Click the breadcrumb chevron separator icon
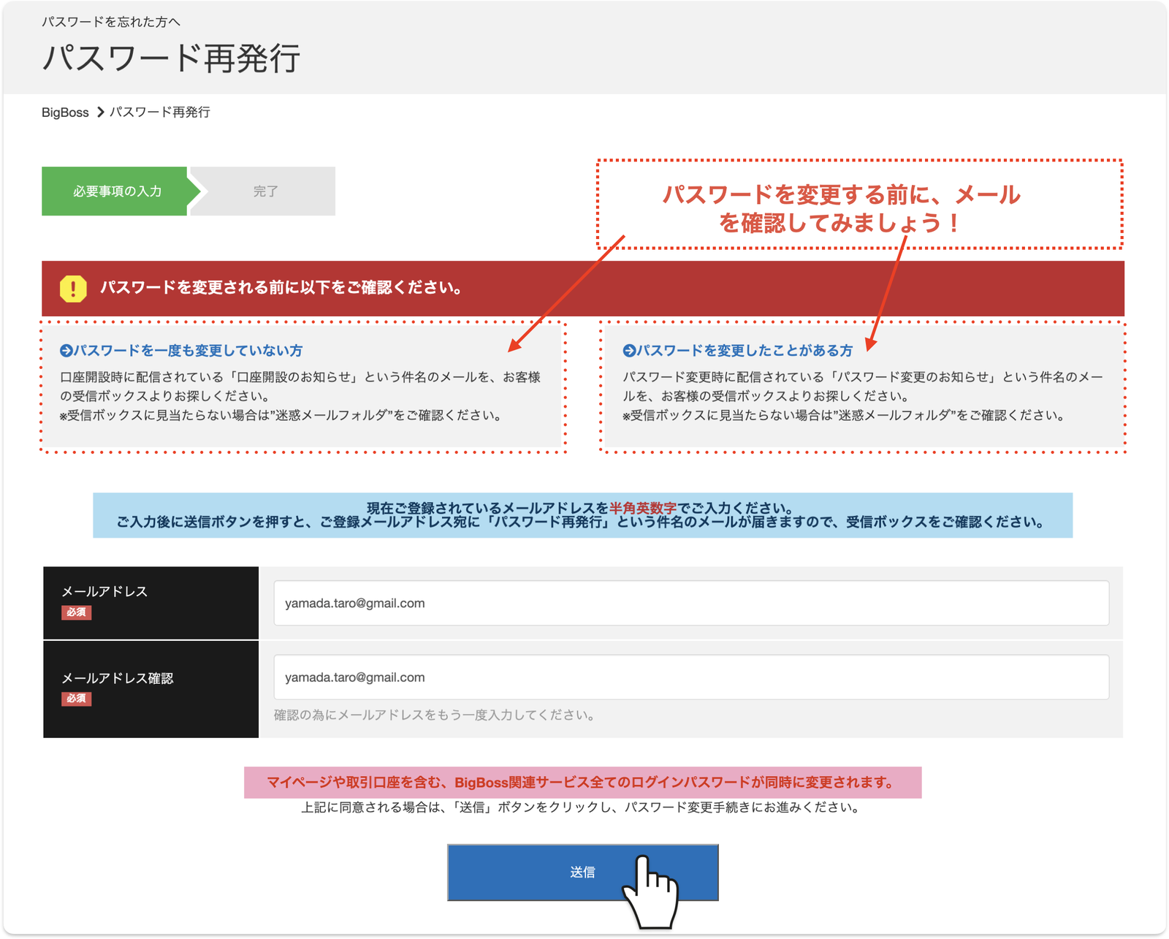Viewport: 1169px width, 939px height. tap(100, 113)
